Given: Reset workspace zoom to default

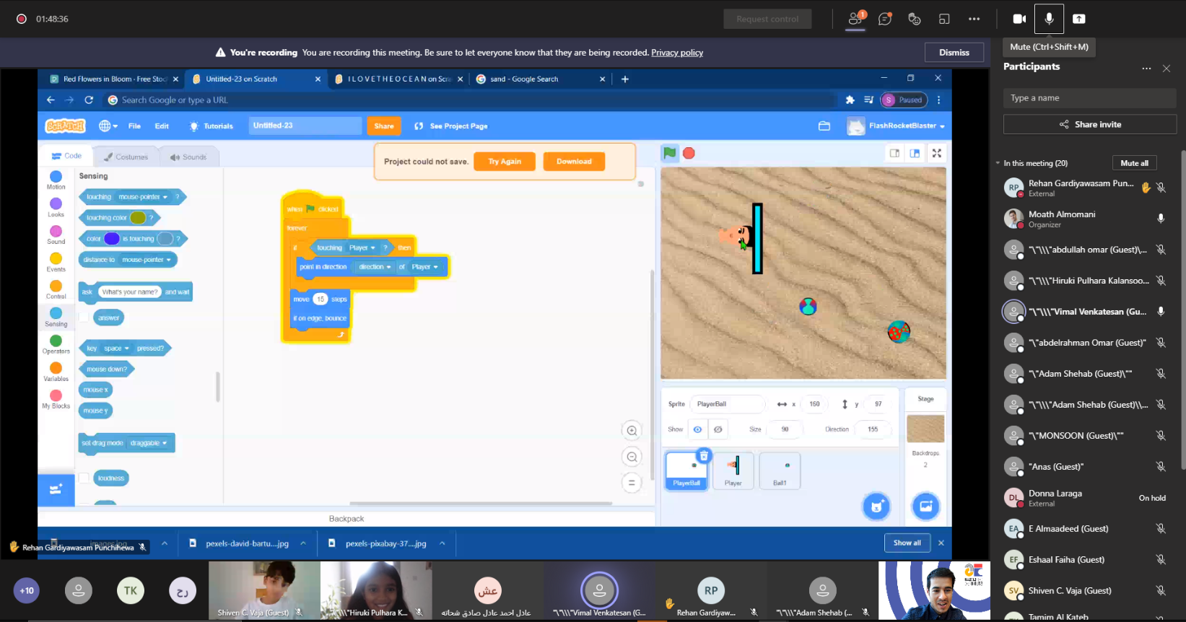Looking at the screenshot, I should click(632, 483).
